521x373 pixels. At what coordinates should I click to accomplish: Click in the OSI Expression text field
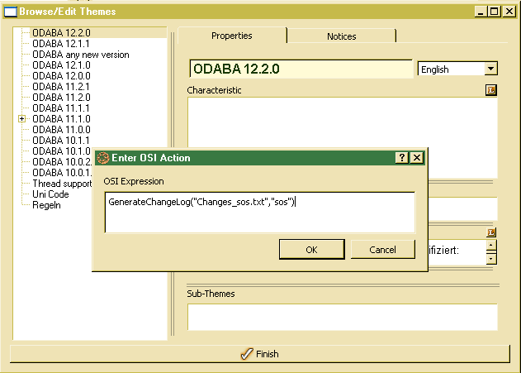259,212
